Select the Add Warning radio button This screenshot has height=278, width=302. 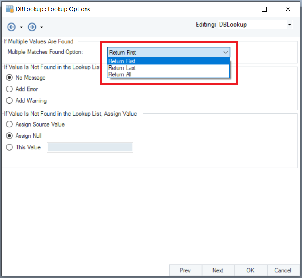pos(10,101)
